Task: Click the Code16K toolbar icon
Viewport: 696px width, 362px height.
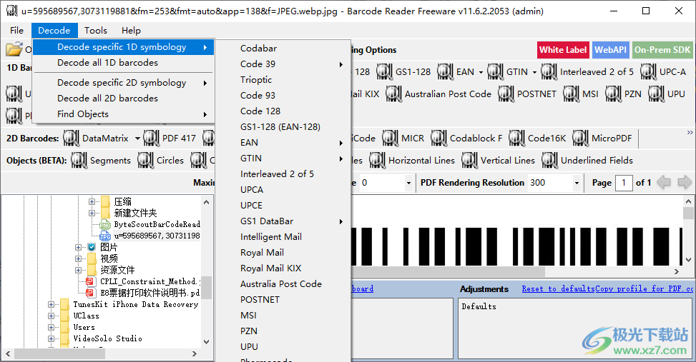Action: (516, 139)
